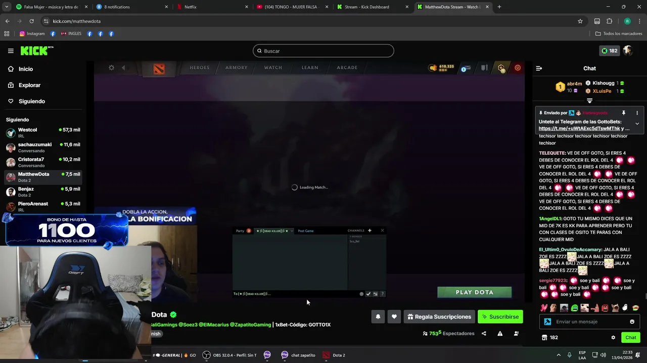
Task: Click the Suscribirse button
Action: [500, 317]
